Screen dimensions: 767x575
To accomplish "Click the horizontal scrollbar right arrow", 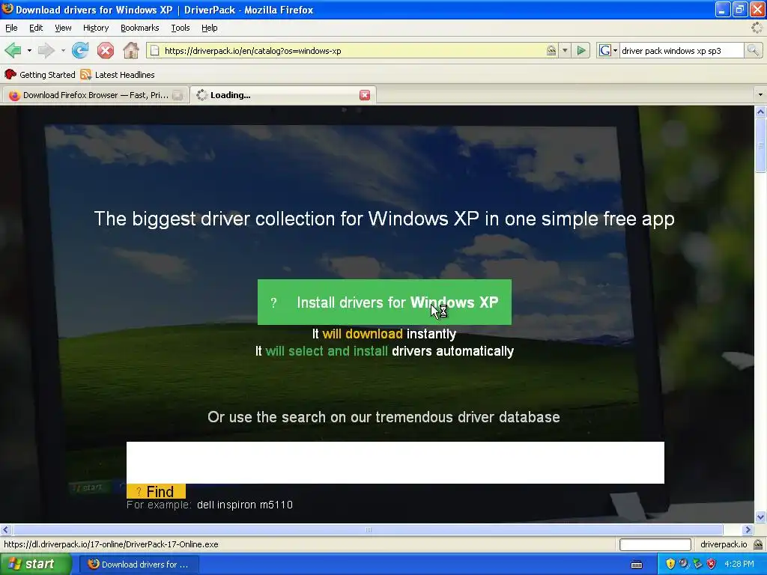I will tap(748, 529).
